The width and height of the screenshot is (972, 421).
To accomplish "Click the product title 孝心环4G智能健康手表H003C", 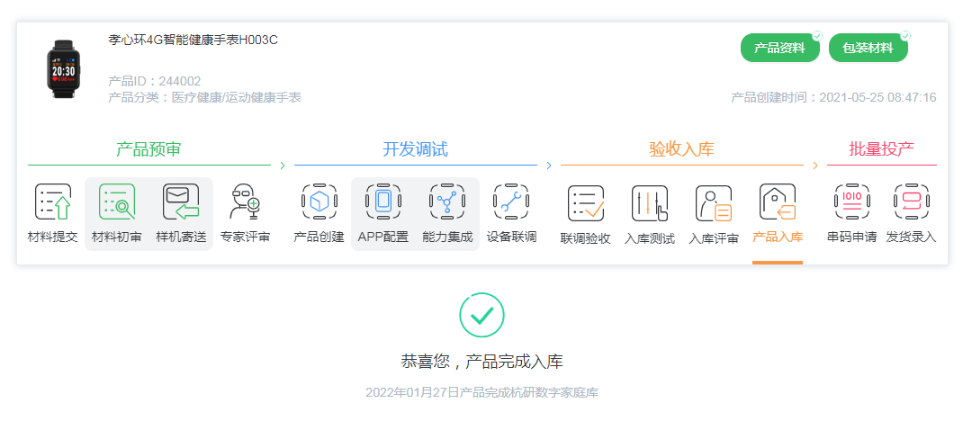I will 193,40.
